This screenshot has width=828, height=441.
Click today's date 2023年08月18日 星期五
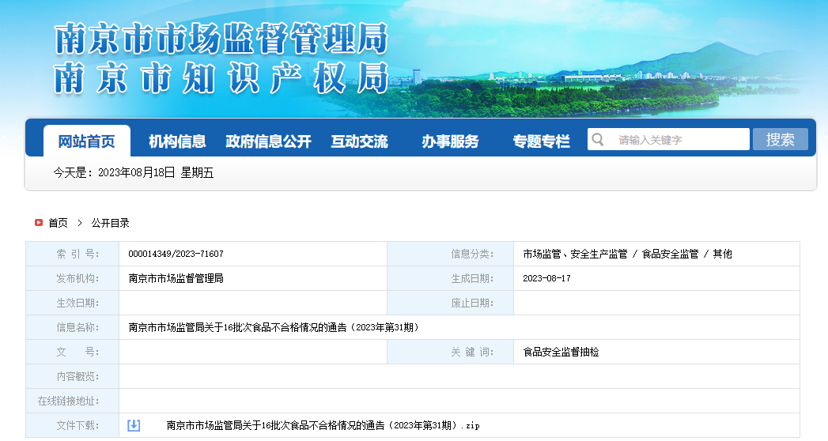tap(133, 172)
